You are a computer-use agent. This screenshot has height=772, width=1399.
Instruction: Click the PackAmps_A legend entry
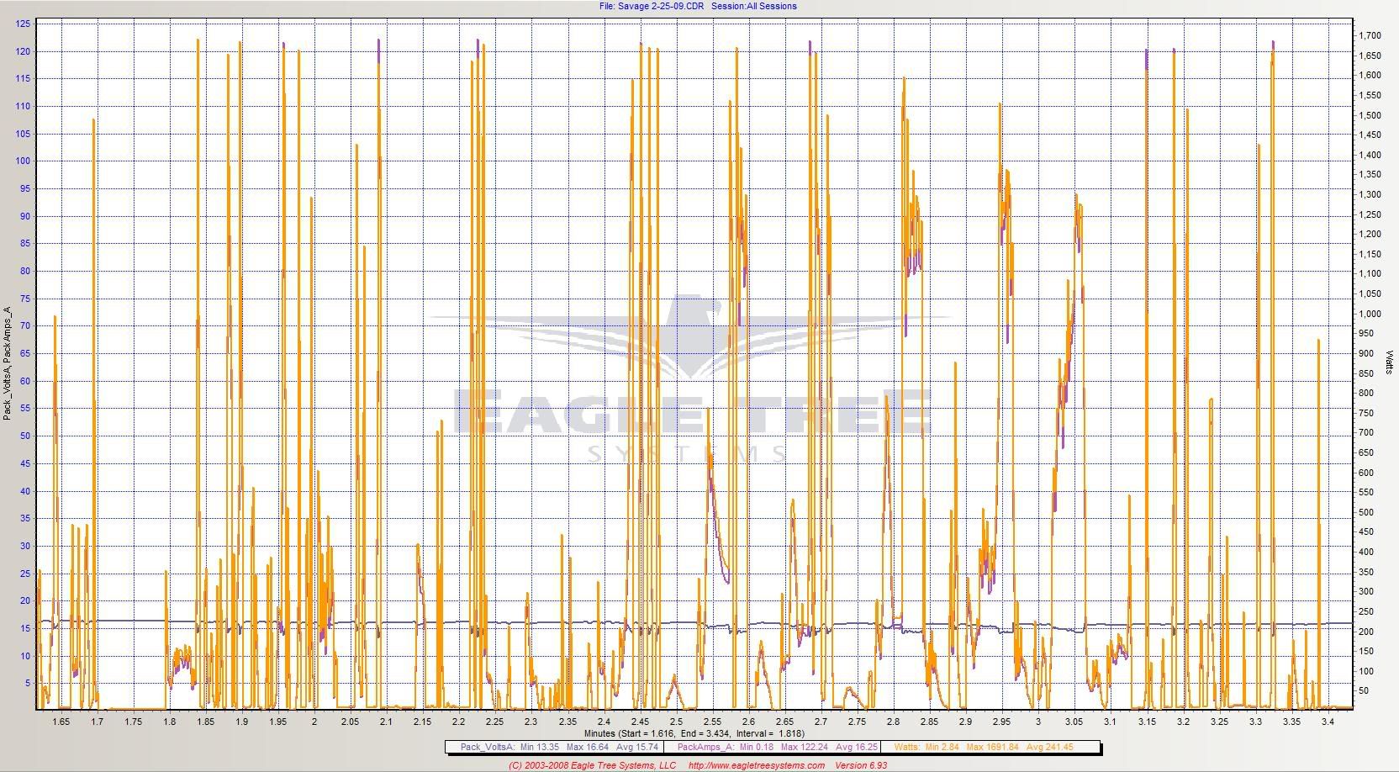click(778, 747)
